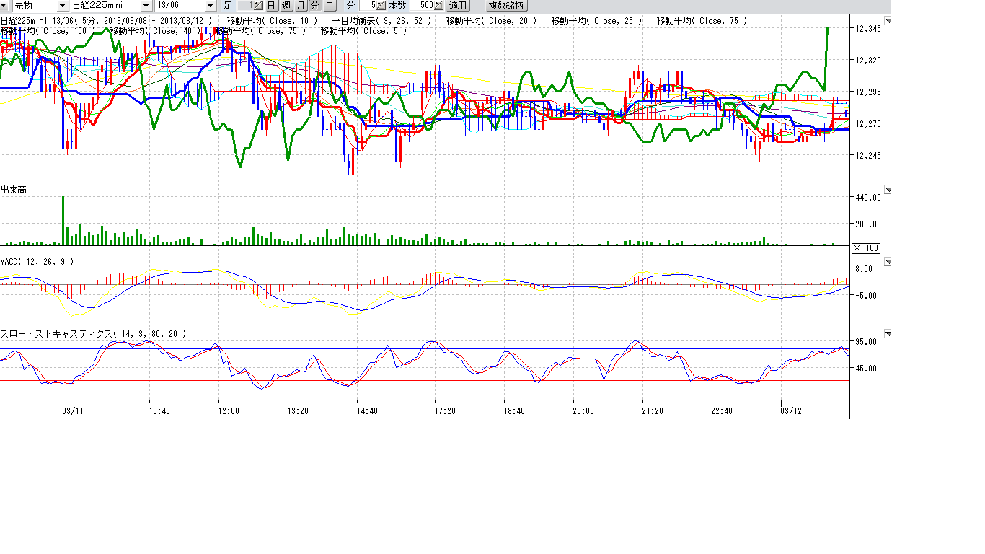
Task: Switch chart to weekly (週) timeframe
Action: [x=286, y=6]
